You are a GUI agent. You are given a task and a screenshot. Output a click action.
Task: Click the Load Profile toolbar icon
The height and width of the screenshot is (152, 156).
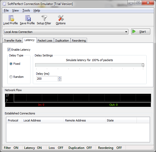coord(11,18)
